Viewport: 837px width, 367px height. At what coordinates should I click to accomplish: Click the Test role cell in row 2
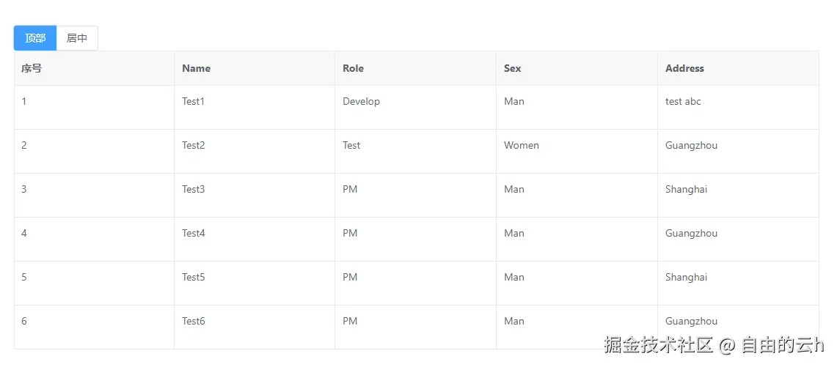(351, 145)
